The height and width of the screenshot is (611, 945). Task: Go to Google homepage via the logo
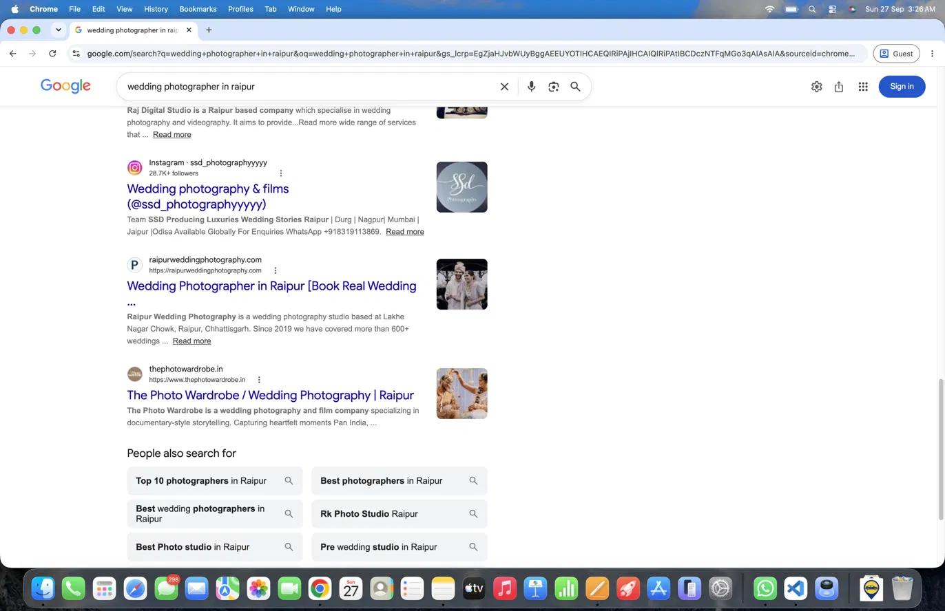tap(65, 86)
